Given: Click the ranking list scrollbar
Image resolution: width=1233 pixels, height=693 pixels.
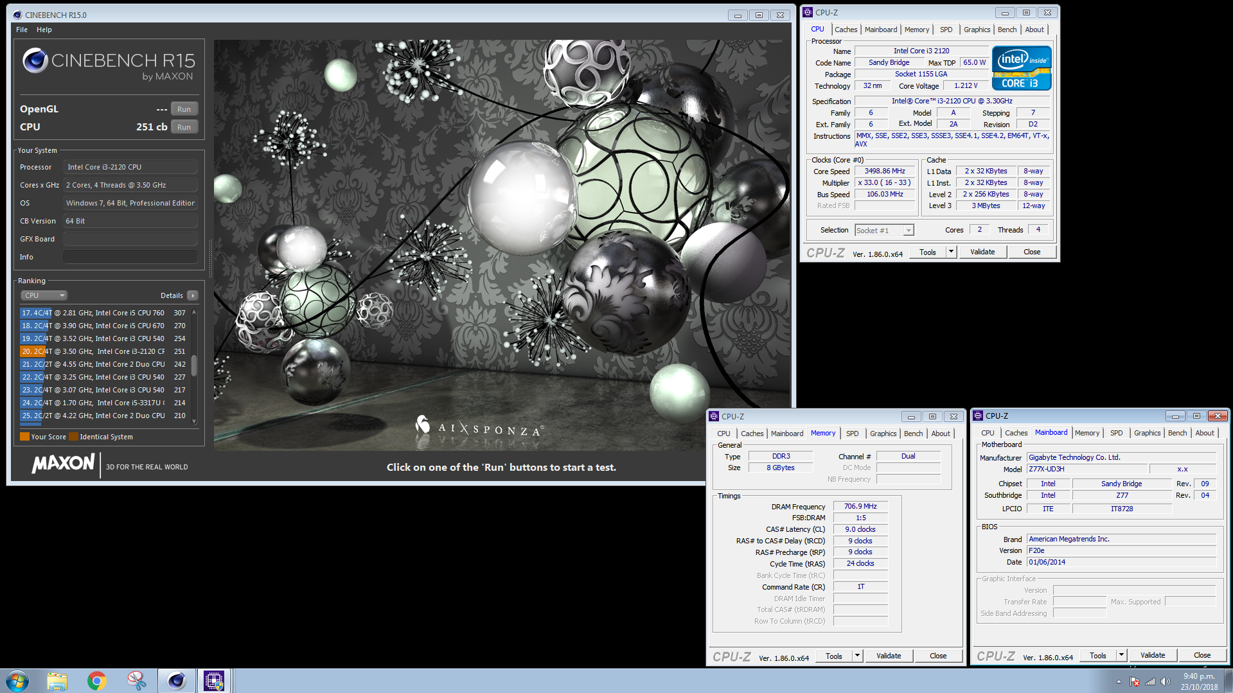Looking at the screenshot, I should tap(194, 366).
